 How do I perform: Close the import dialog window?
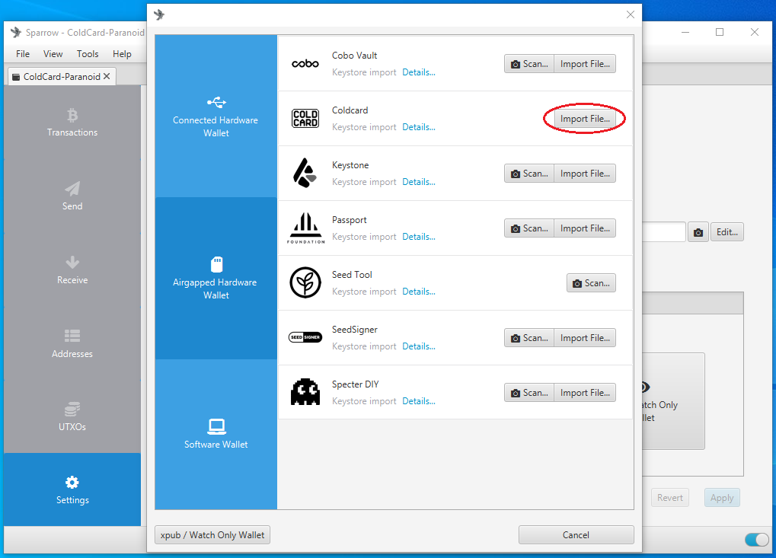click(x=630, y=14)
